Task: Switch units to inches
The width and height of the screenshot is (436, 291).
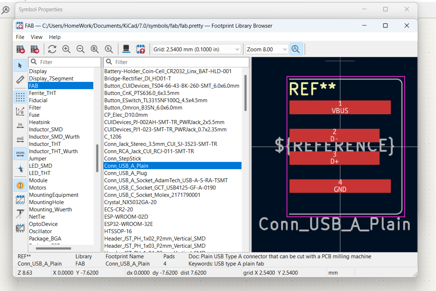Action: [20, 125]
